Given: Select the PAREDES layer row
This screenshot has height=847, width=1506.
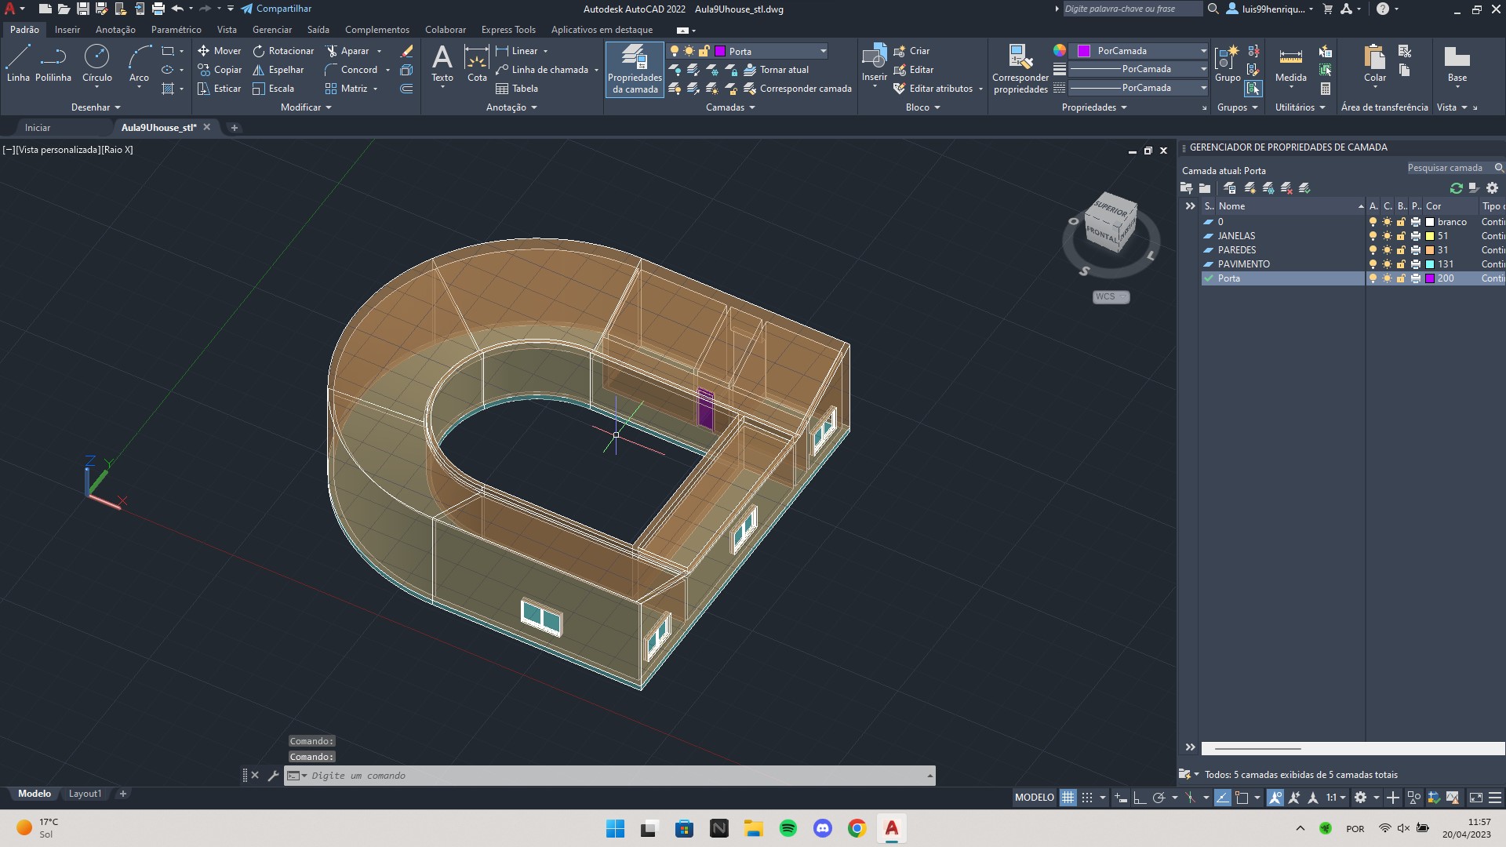Looking at the screenshot, I should click(1282, 250).
